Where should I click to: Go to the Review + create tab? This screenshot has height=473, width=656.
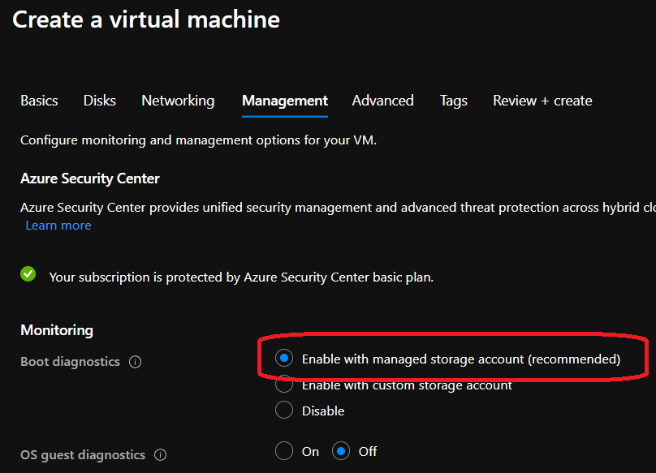[542, 101]
